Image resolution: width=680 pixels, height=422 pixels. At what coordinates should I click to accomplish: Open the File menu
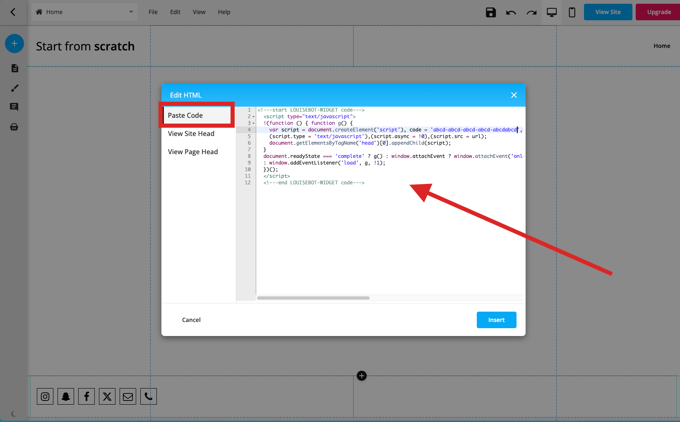[x=153, y=12]
